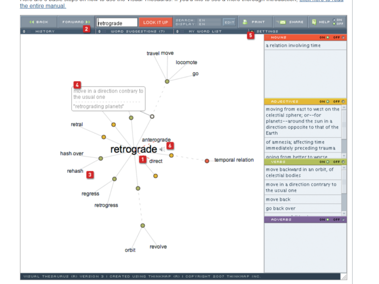Viewport: 379px width, 284px height.
Task: Click the hollow white node under the definition box
Action: click(152, 117)
